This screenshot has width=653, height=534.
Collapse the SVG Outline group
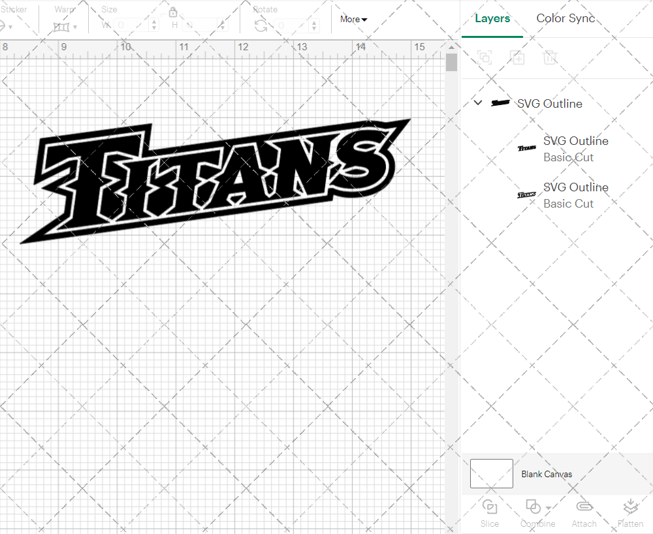click(477, 102)
